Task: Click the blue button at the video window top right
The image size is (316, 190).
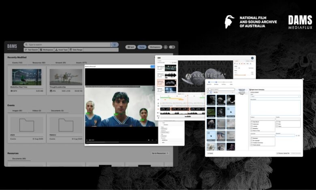Action: (153, 67)
